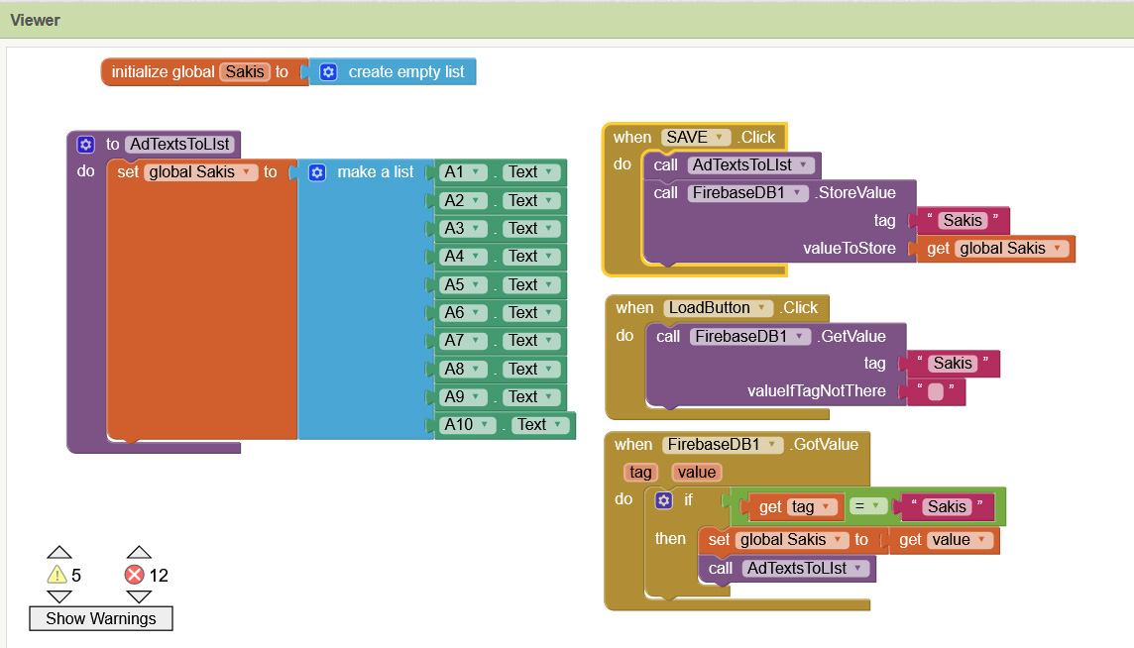Click the orange value parameter in GotValue
1134x648 pixels.
[x=697, y=473]
